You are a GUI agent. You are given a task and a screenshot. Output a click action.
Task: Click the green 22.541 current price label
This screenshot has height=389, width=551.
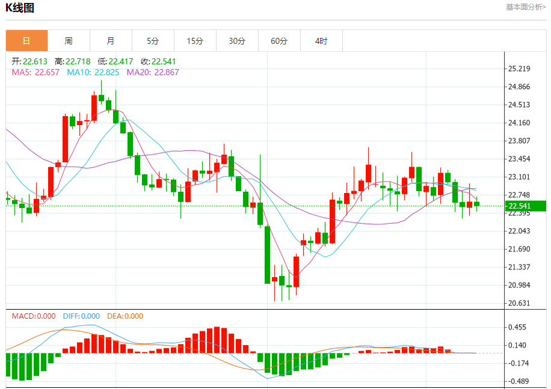click(526, 206)
